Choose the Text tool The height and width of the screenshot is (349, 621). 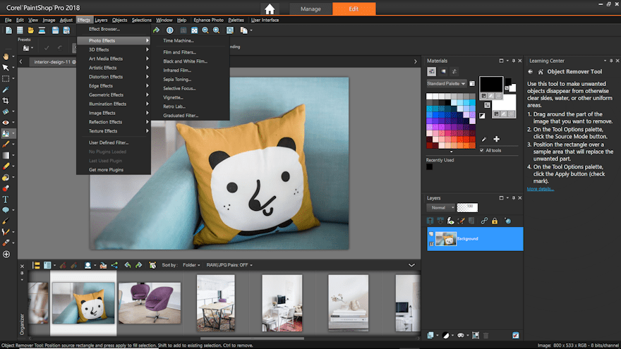click(6, 199)
